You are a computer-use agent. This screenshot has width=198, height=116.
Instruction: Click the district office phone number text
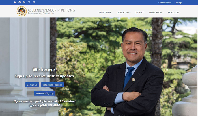tap(50, 105)
